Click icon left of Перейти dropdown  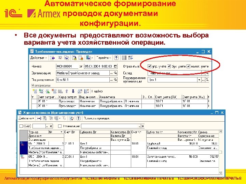click(x=89, y=58)
